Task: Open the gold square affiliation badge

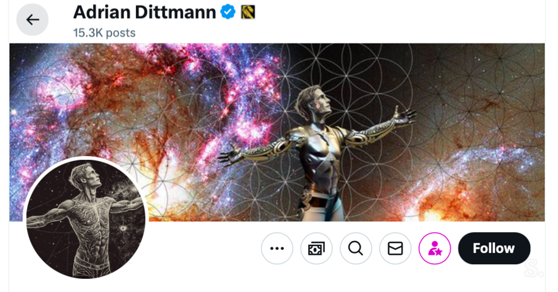Action: point(247,12)
